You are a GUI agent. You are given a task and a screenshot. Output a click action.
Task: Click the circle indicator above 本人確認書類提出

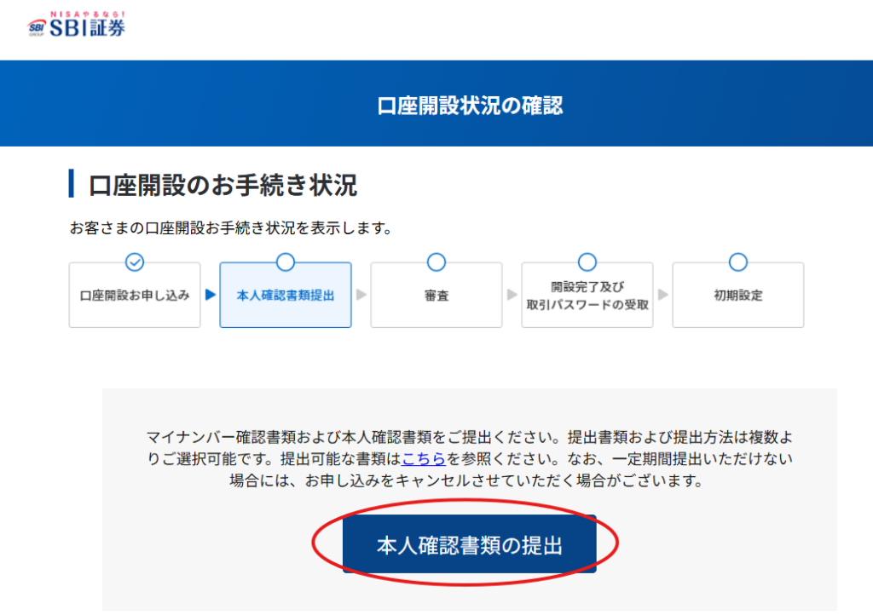click(286, 262)
